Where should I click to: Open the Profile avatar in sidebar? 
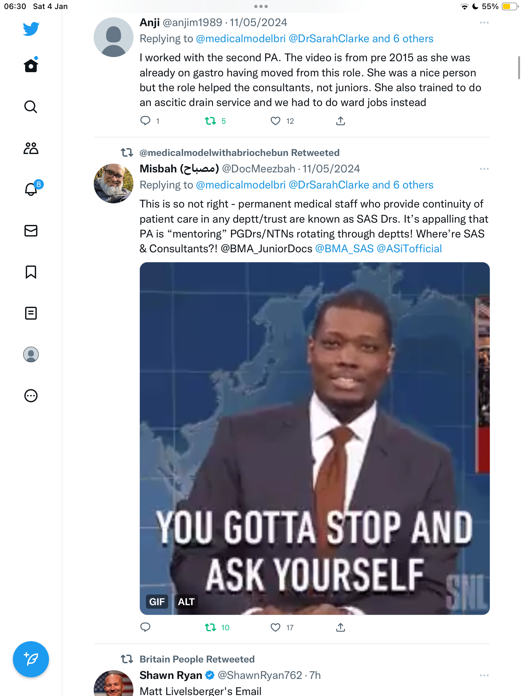point(31,354)
